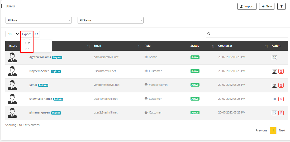Screen dimensions: 290x142
Task: Login as Nayeem Saheb
Action: pyautogui.click(x=56, y=71)
